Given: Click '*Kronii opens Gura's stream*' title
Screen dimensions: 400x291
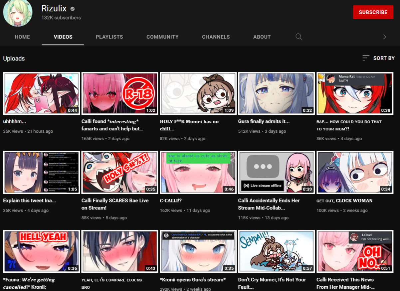Looking at the screenshot, I should [193, 280].
